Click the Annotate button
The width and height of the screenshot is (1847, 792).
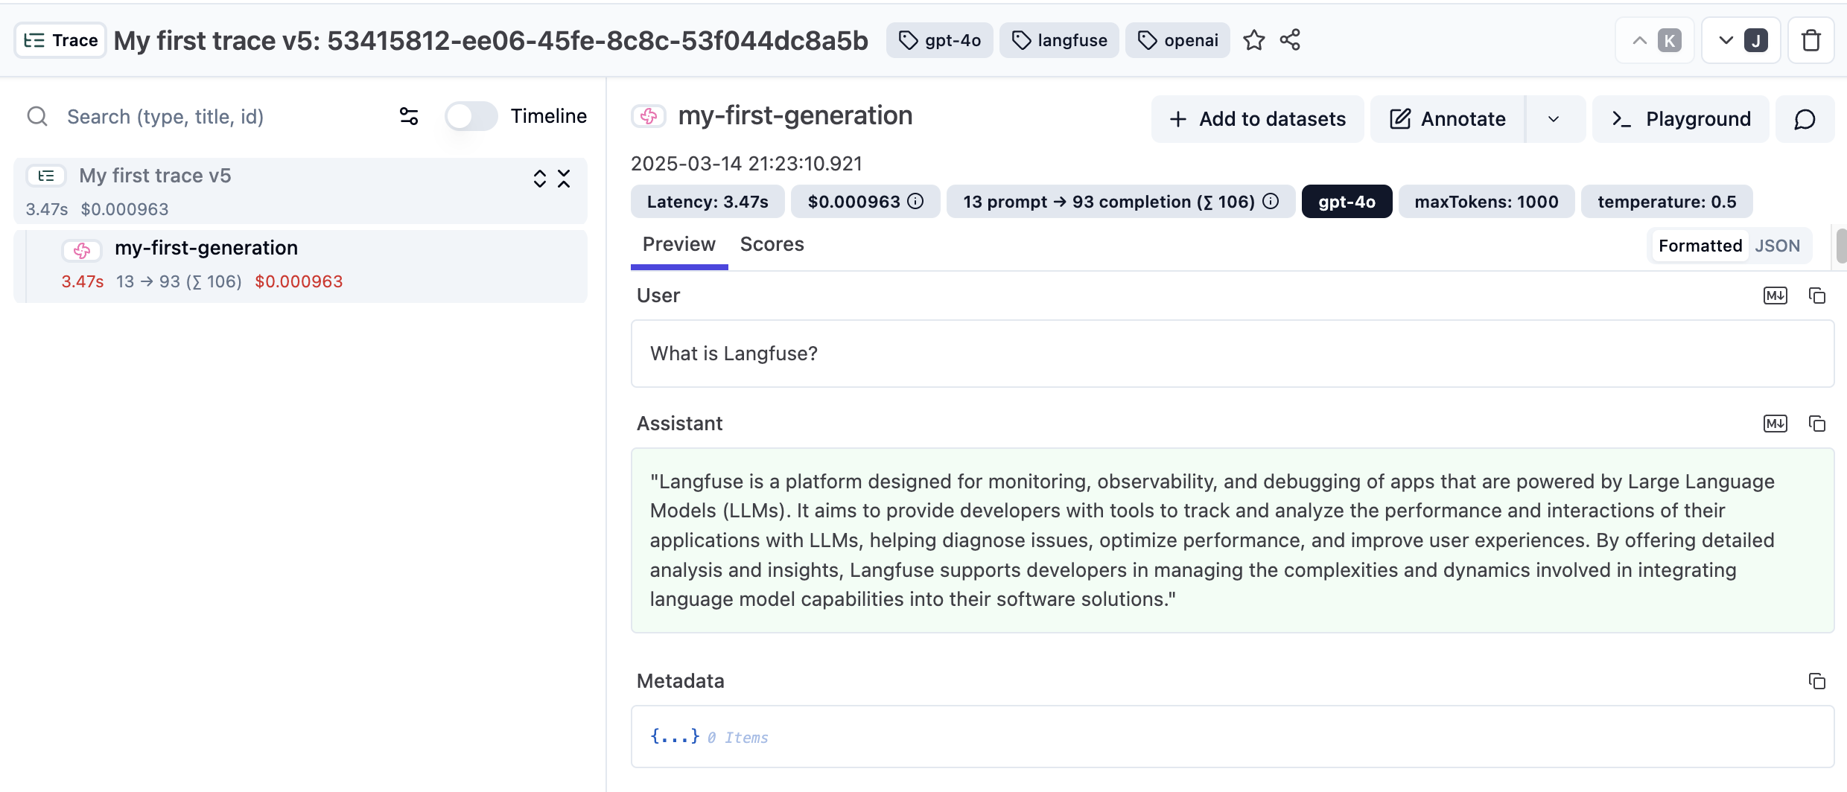click(x=1448, y=119)
